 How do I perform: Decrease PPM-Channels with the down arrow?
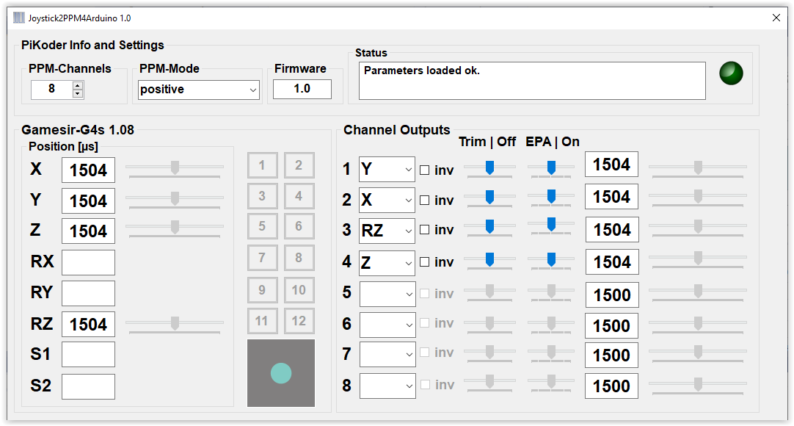[x=78, y=93]
